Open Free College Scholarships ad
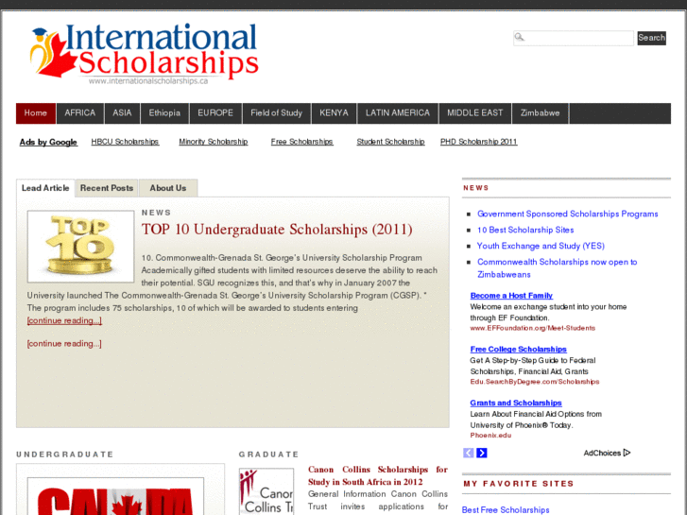 tap(518, 350)
